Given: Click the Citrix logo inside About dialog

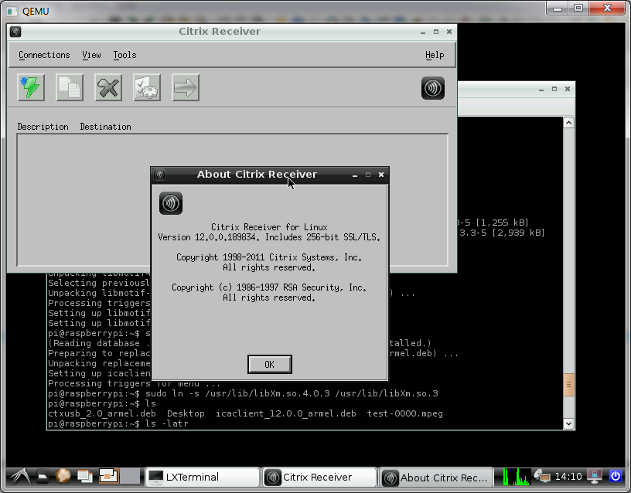Looking at the screenshot, I should point(171,203).
